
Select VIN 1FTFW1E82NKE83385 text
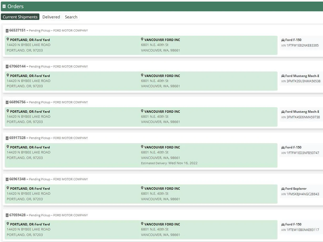point(302,45)
